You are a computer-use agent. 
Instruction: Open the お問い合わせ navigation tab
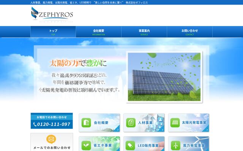(x=189, y=32)
